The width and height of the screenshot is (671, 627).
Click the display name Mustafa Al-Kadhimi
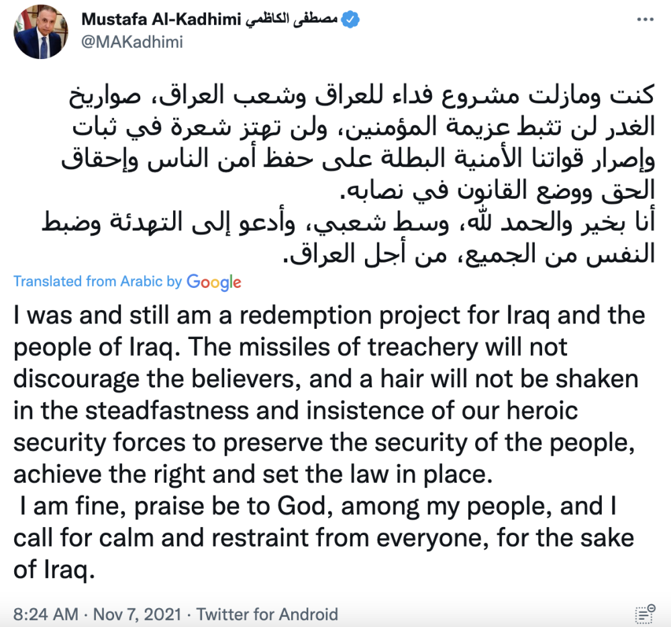click(x=161, y=19)
